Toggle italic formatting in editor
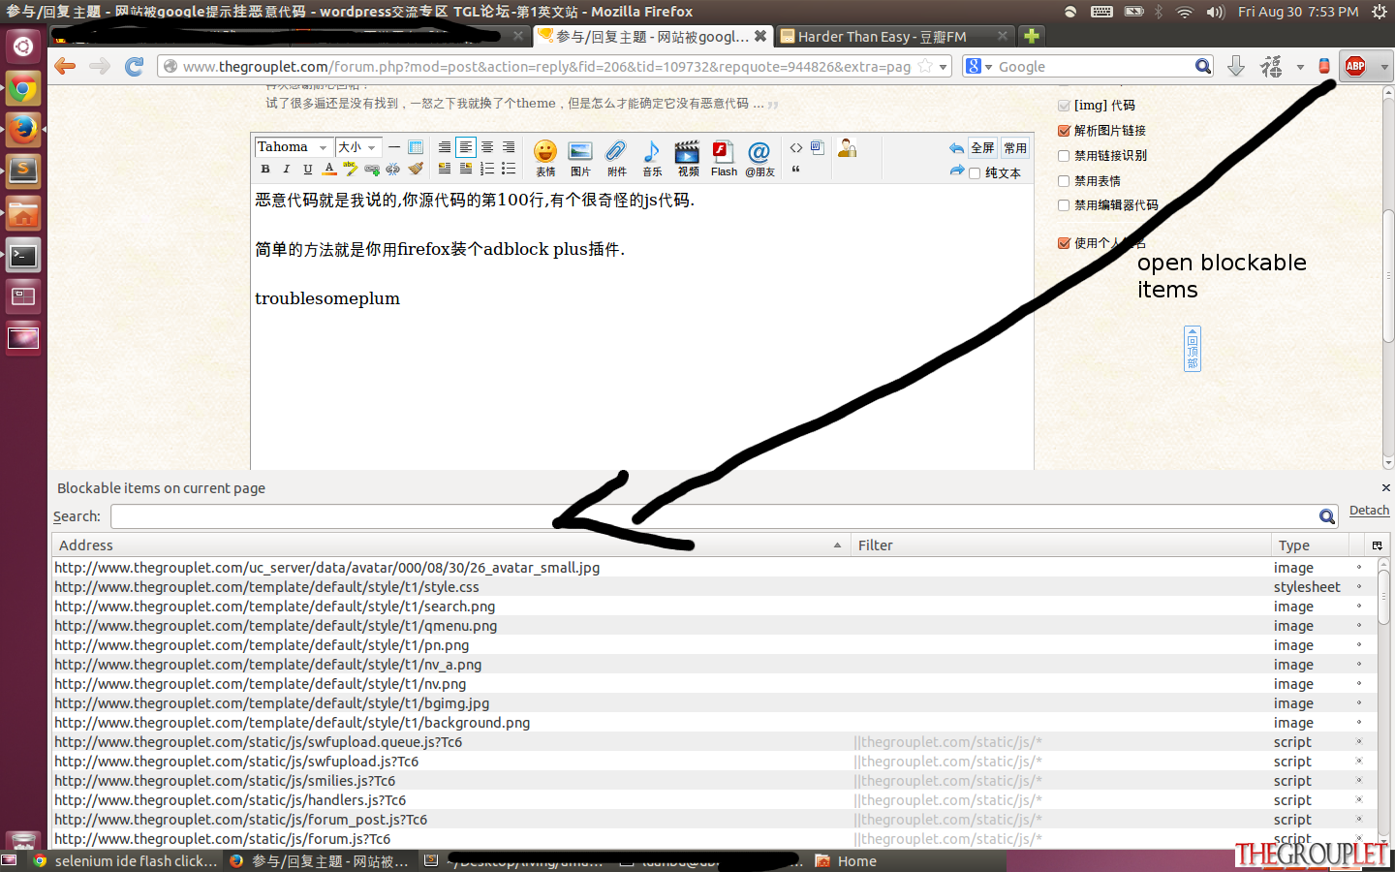The image size is (1395, 872). [x=287, y=169]
